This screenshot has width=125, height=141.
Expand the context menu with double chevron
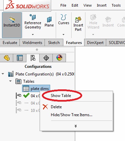[x=76, y=126]
